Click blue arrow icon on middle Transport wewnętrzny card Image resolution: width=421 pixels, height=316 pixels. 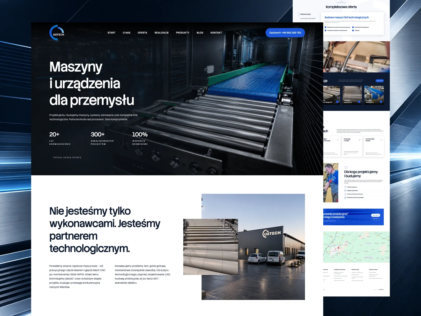point(359,102)
